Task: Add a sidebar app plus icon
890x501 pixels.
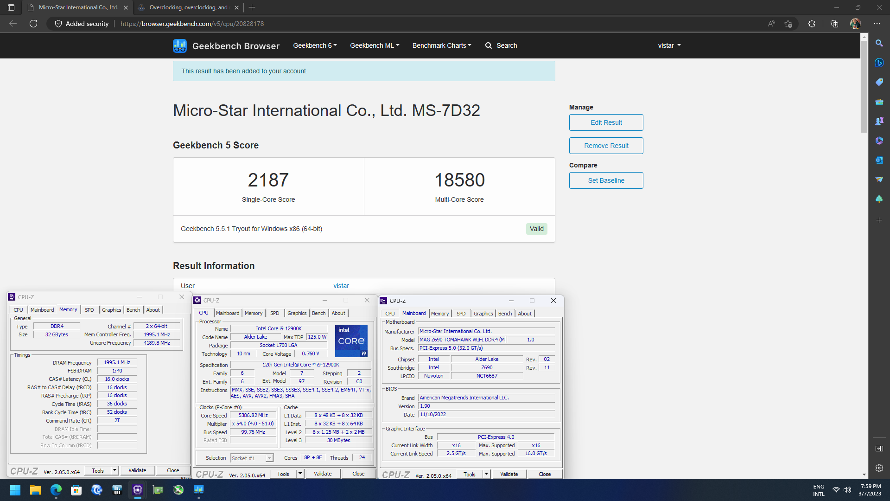Action: [879, 220]
